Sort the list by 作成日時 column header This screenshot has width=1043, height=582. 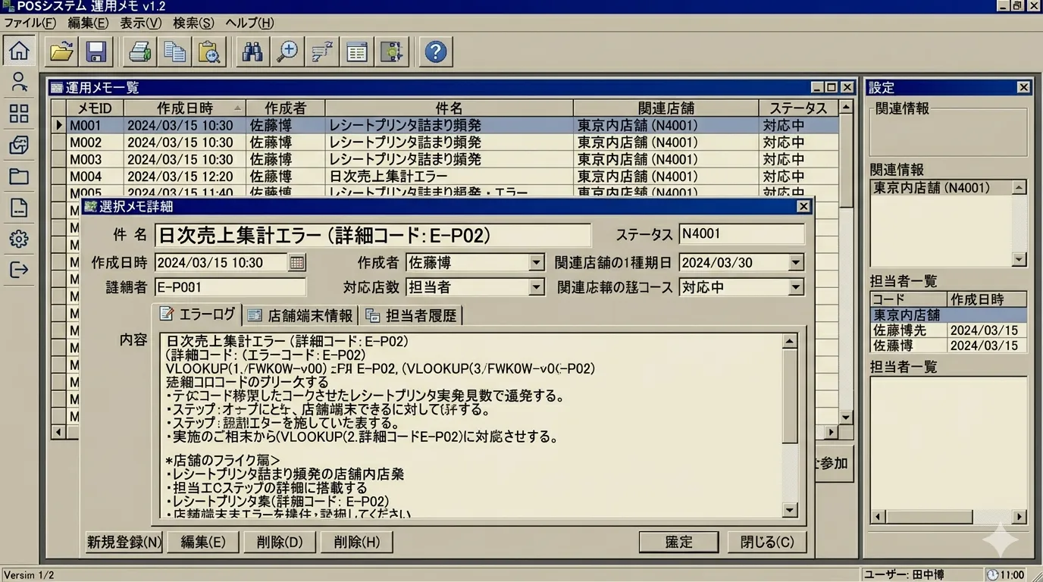185,108
